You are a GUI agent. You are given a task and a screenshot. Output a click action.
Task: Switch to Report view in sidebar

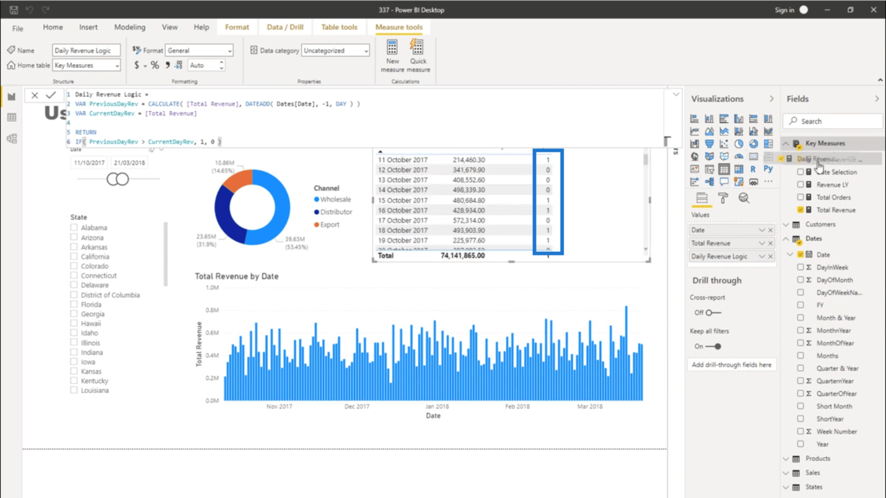click(12, 96)
